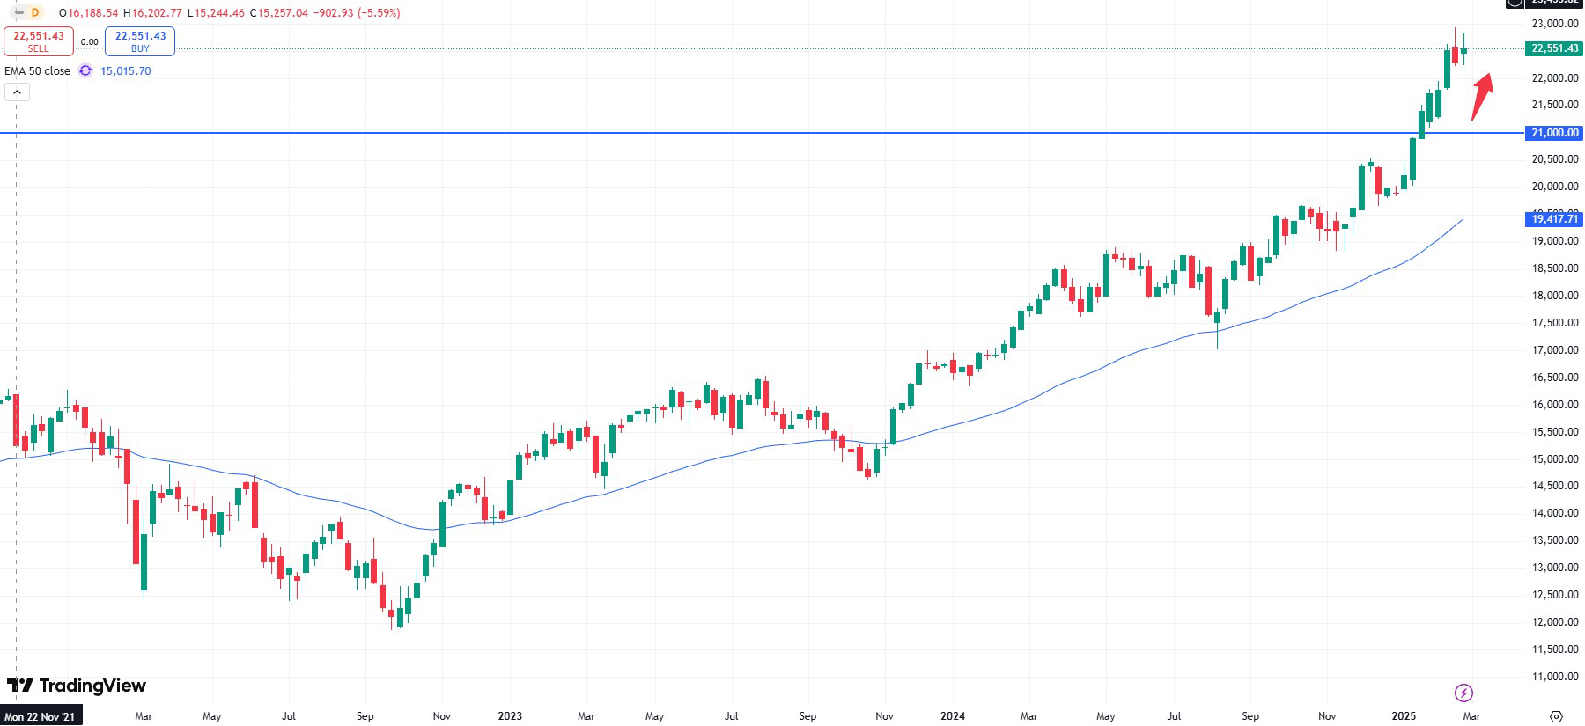Click the green 22,551.43 current price label
Viewport: 1585px width, 726px height.
(1554, 48)
